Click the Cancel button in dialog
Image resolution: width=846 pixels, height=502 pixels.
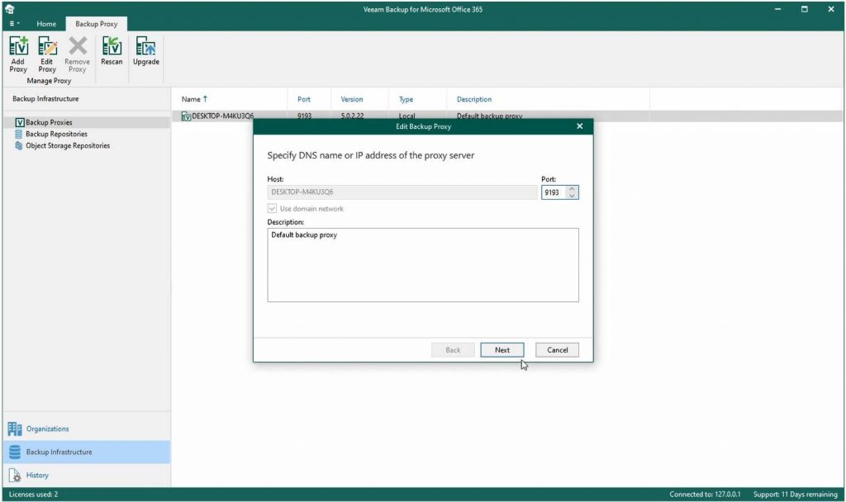click(x=558, y=350)
